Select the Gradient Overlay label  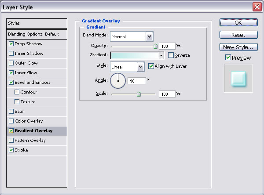(x=34, y=131)
